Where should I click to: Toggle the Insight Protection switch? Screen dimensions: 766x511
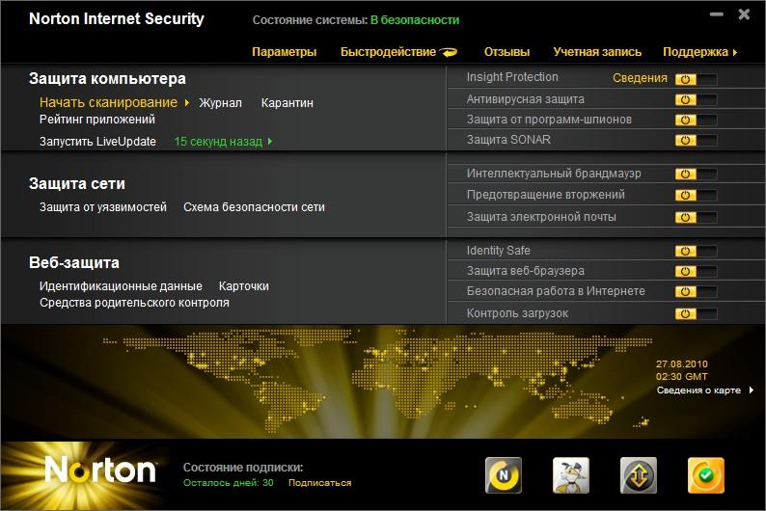(x=696, y=80)
